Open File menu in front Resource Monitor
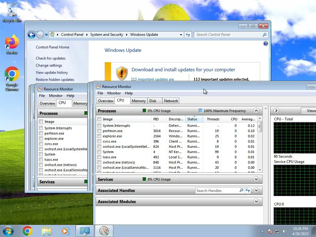 click(100, 93)
